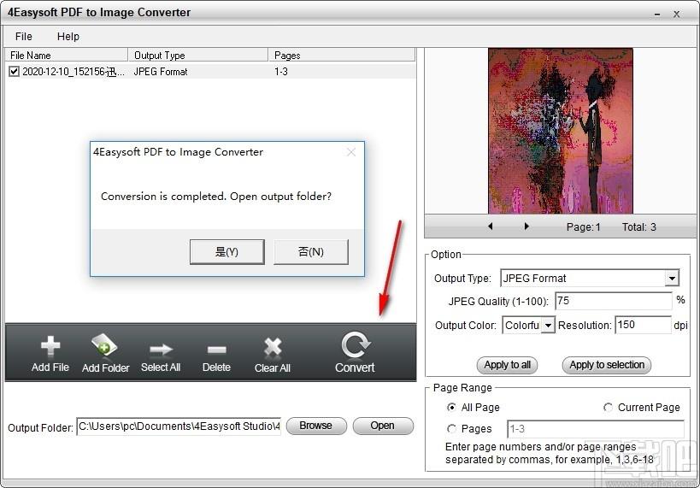Close the conversion completed dialog
Viewport: 700px width, 488px height.
[351, 152]
